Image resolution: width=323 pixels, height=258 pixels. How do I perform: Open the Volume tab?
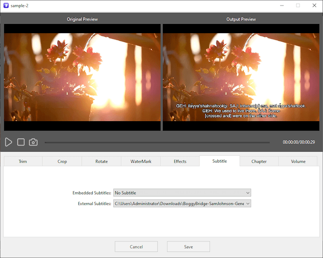pyautogui.click(x=298, y=161)
